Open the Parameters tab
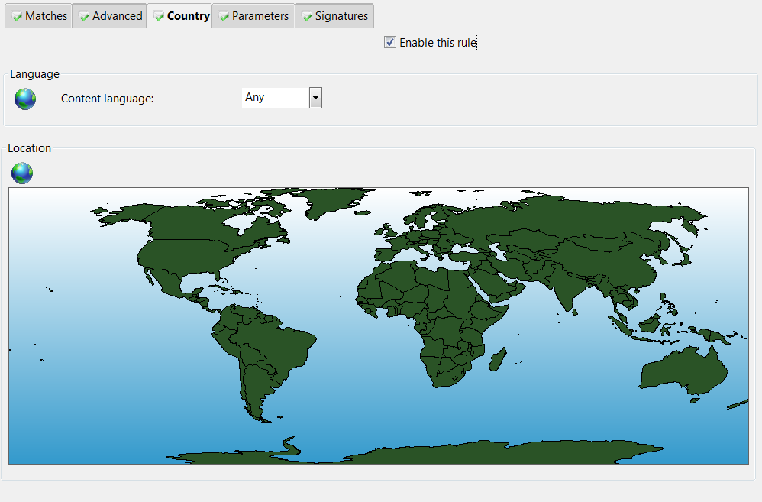This screenshot has width=762, height=502. tap(253, 16)
